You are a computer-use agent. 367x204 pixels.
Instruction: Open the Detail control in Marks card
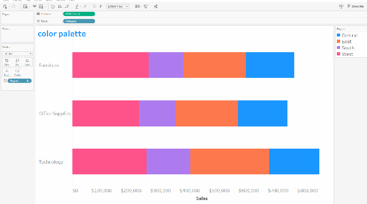coord(7,73)
